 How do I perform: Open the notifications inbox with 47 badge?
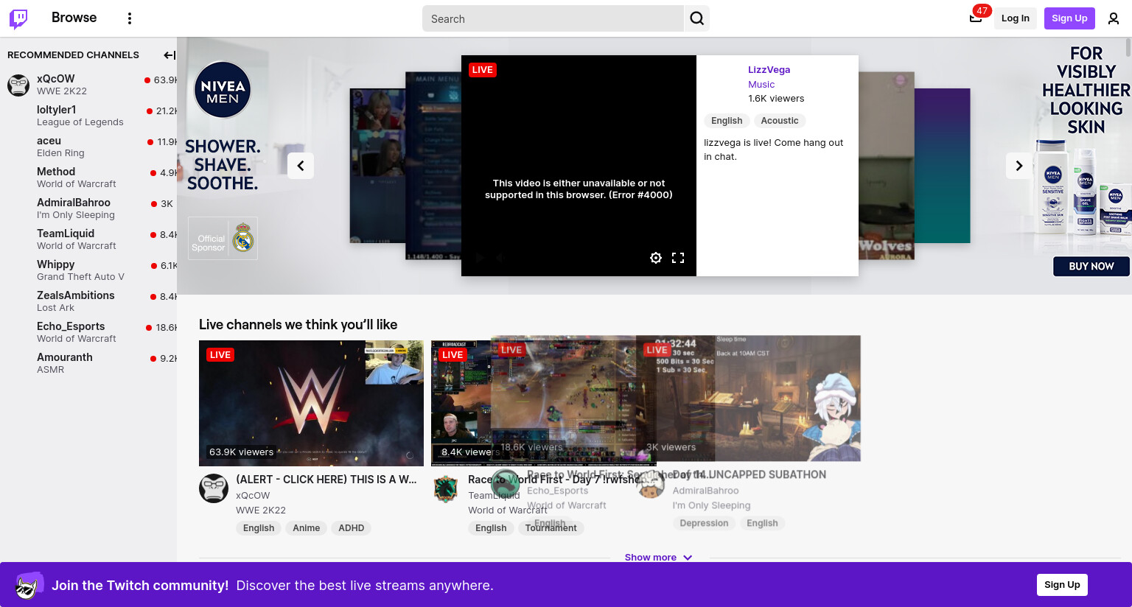[x=976, y=18]
